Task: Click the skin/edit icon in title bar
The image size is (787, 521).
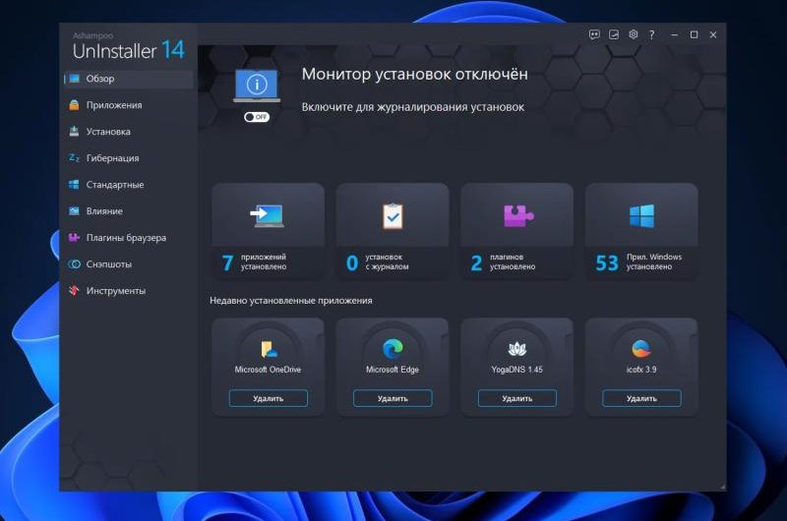Action: (x=614, y=34)
